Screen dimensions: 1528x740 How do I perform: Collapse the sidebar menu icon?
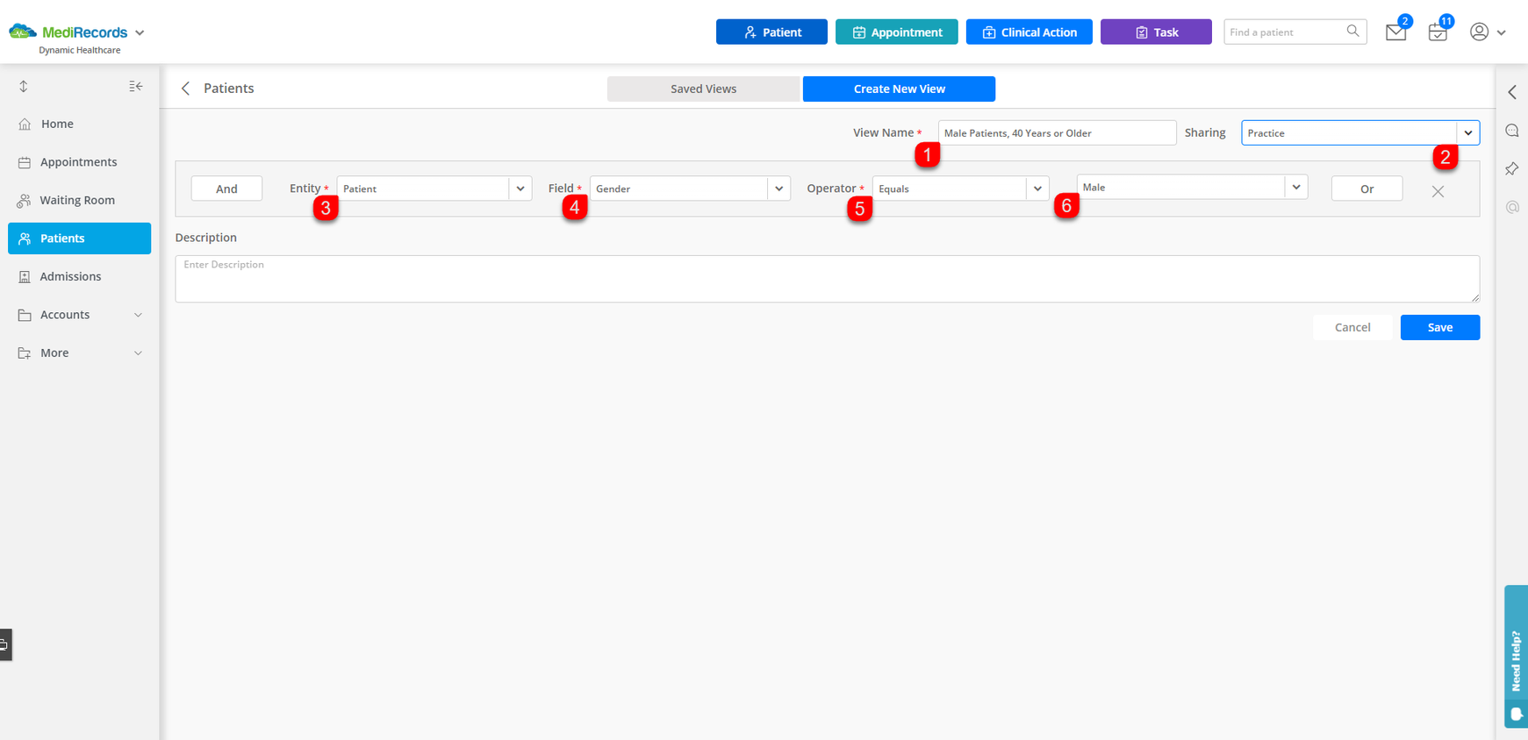click(x=136, y=86)
